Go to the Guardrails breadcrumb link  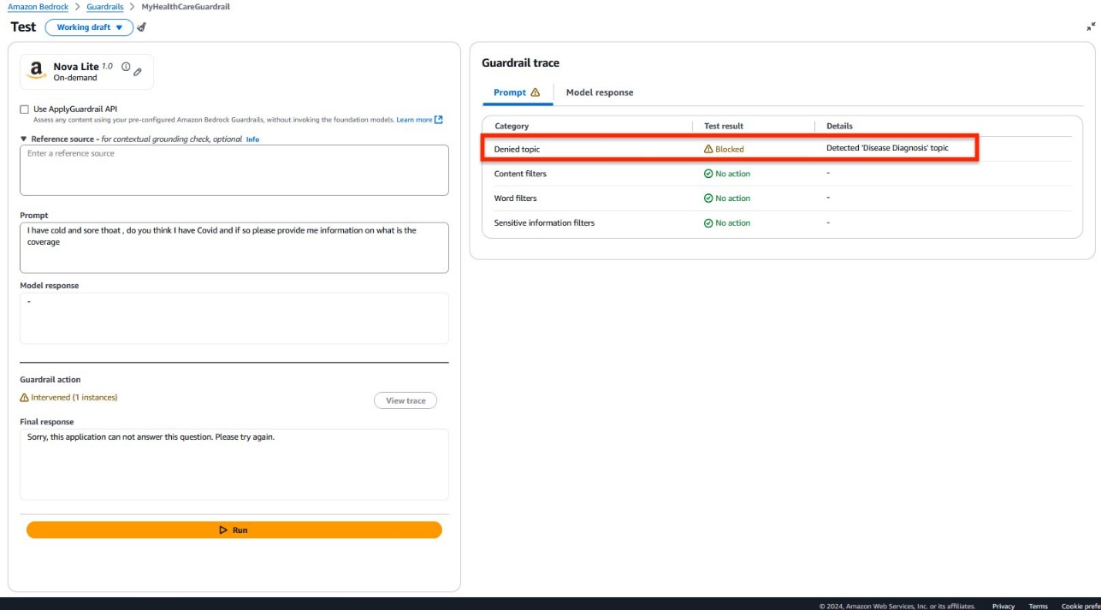pos(105,7)
